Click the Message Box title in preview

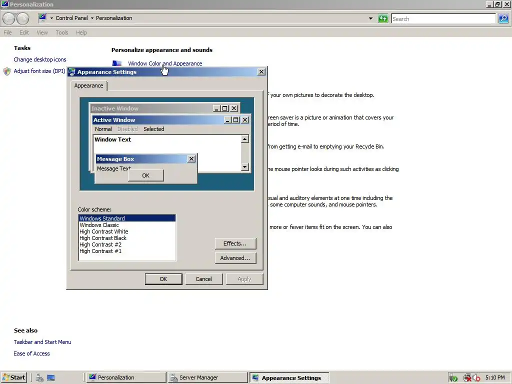pos(115,159)
